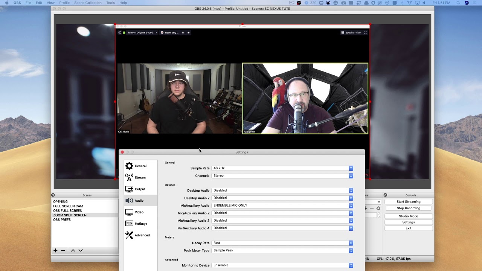Open the Help menu
Screen dimensions: 482x271
tap(123, 3)
